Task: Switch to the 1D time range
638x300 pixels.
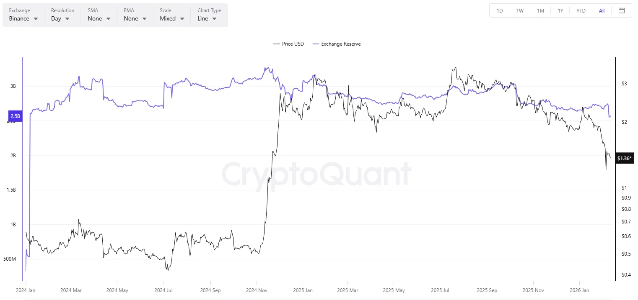Action: [499, 10]
